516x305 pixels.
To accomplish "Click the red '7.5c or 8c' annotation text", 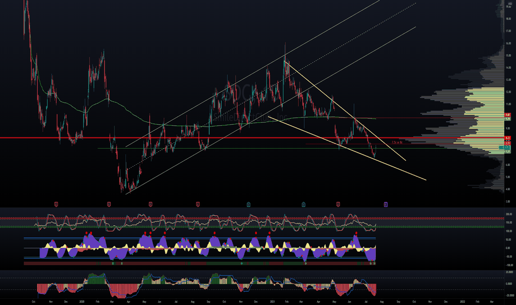I will [397, 143].
